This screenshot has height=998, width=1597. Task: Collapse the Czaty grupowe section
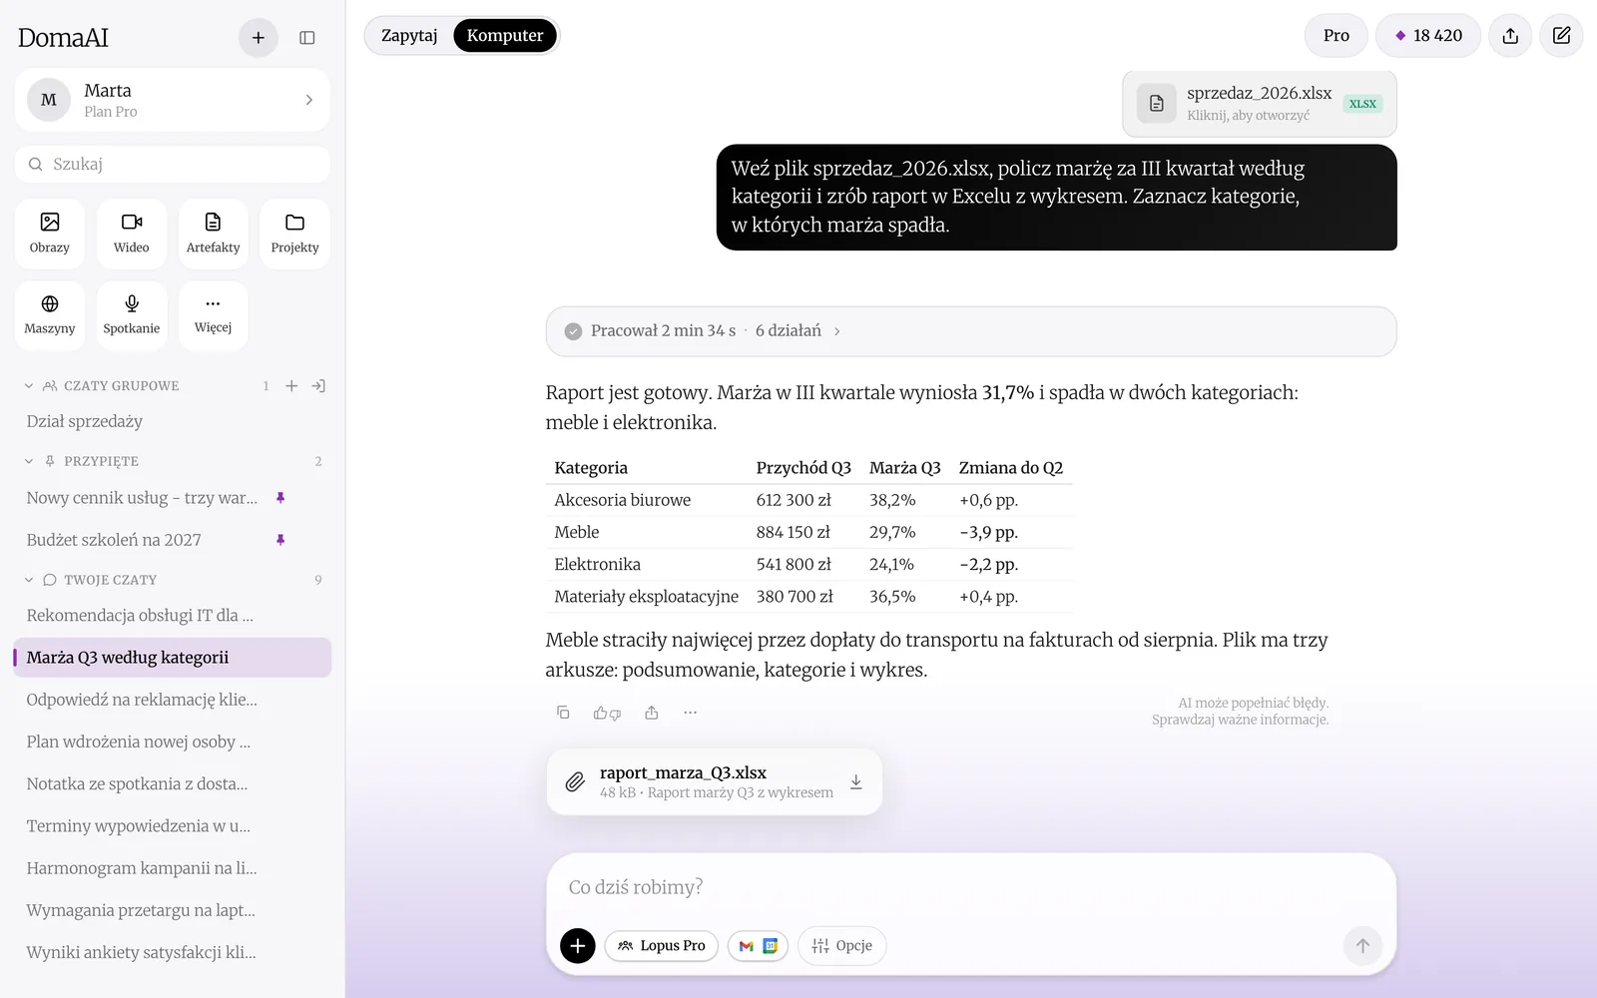coord(29,385)
